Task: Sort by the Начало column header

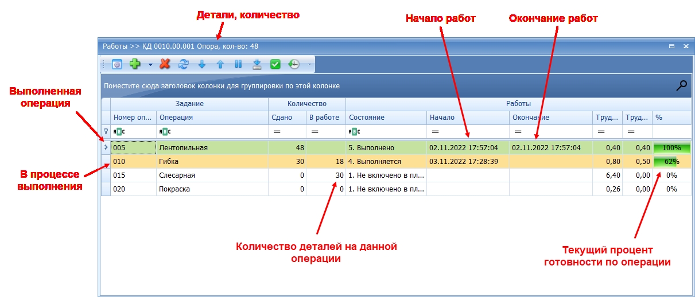Action: pyautogui.click(x=468, y=118)
